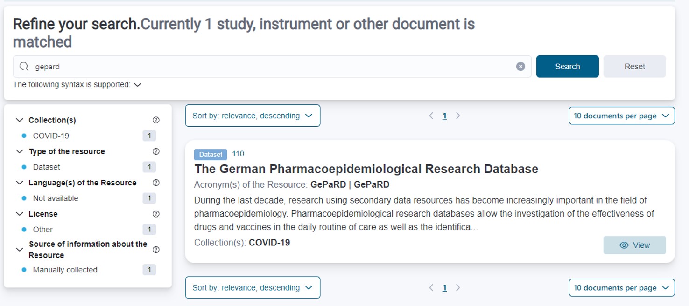This screenshot has width=689, height=306.
Task: Select page 1 in top pagination
Action: coord(444,116)
